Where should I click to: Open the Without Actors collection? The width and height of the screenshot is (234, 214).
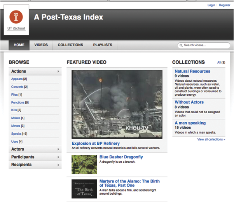point(189,102)
